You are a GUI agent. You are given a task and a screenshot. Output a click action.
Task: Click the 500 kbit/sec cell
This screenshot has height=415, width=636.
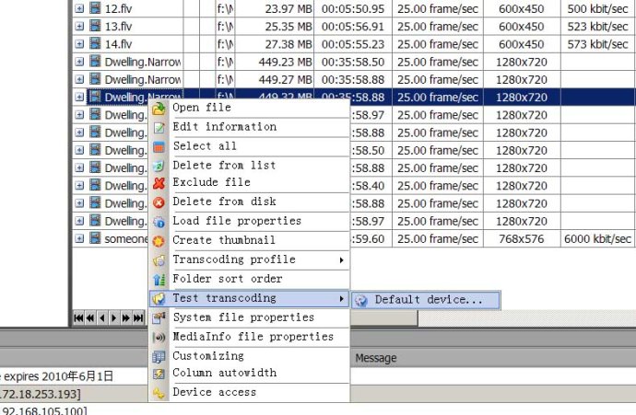(x=598, y=8)
